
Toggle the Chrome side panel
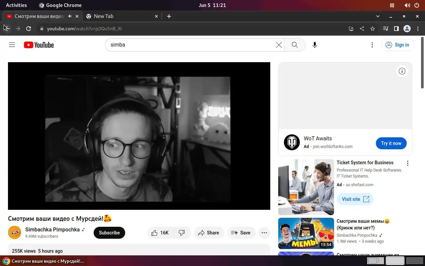tap(396, 29)
